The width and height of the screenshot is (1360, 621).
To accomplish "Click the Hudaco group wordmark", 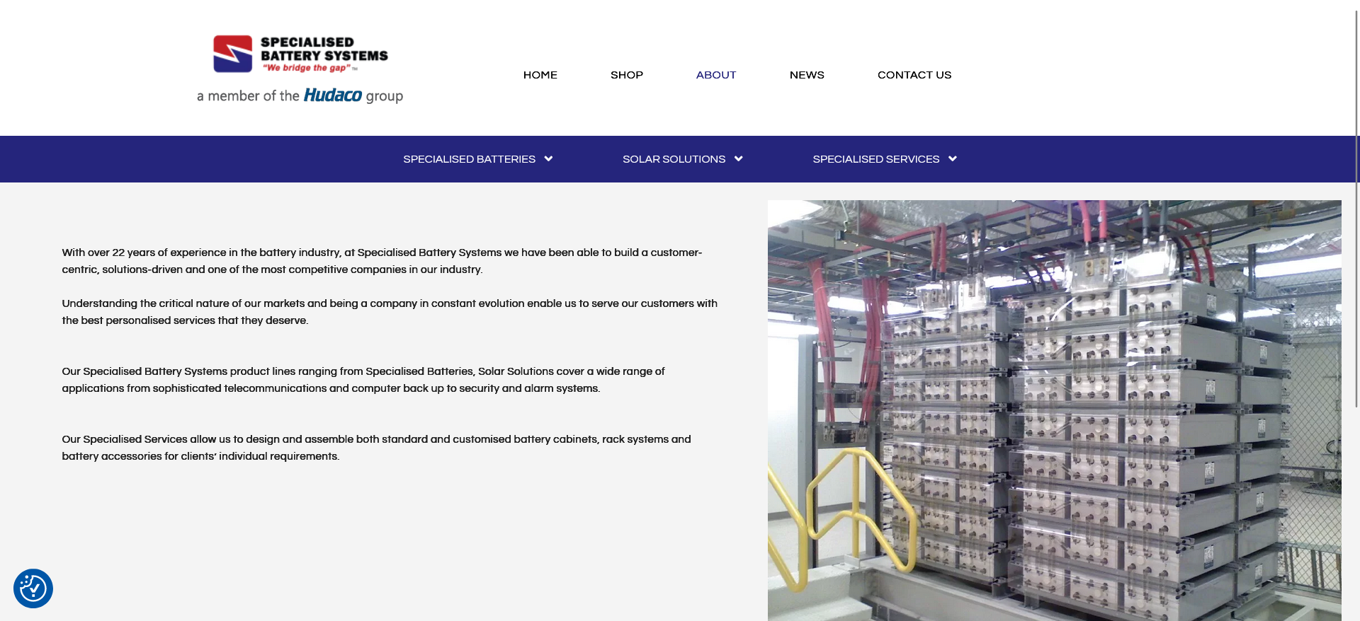I will (x=332, y=95).
